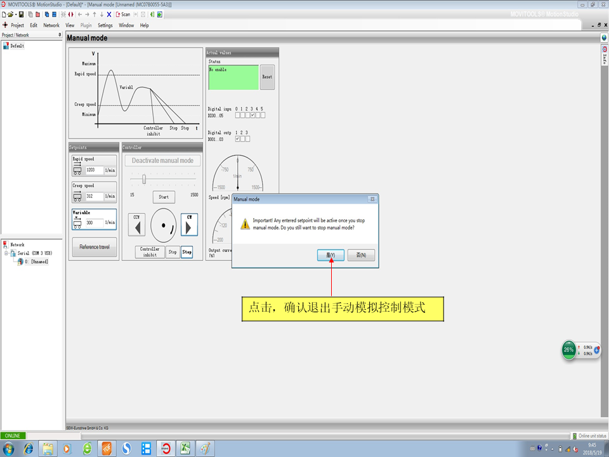Toggle digital output DO01 checkbox
Viewport: 609px width, 457px height.
click(237, 138)
